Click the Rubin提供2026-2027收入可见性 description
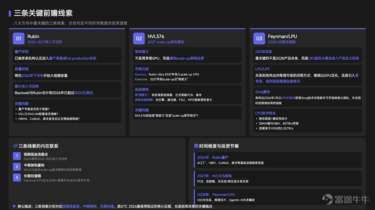 tap(45, 159)
